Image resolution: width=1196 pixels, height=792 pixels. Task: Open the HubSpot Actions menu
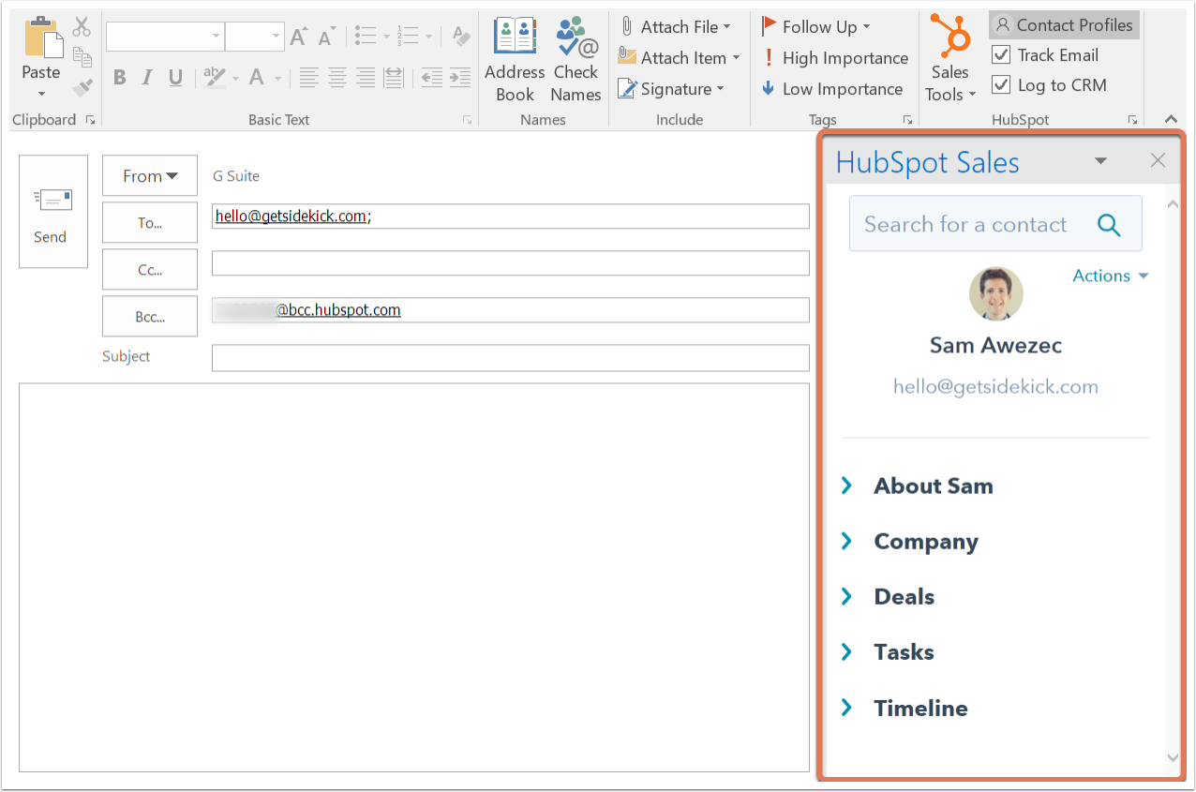(x=1111, y=276)
